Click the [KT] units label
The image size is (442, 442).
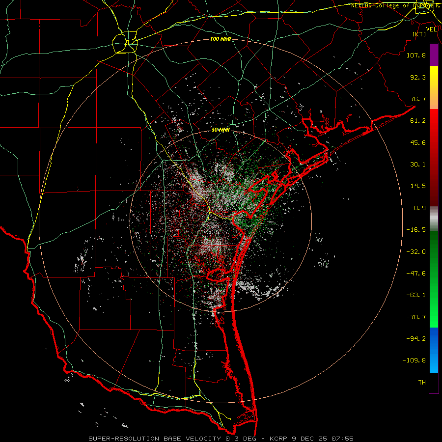[419, 34]
